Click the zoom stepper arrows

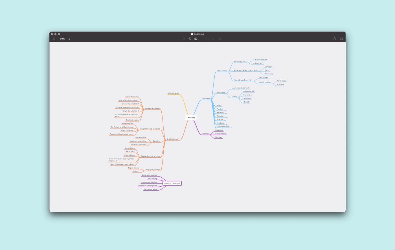point(69,39)
